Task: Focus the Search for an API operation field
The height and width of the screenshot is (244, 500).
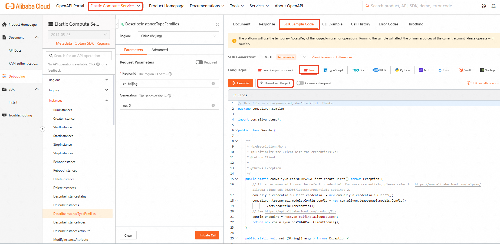Action: coord(79,56)
